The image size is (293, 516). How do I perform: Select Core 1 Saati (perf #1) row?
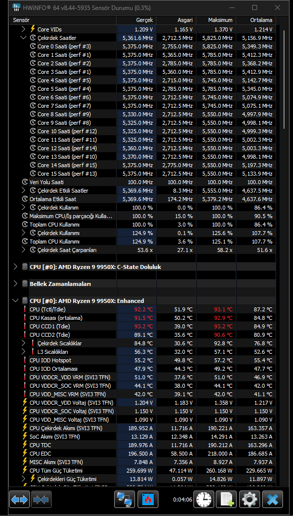coord(144,55)
